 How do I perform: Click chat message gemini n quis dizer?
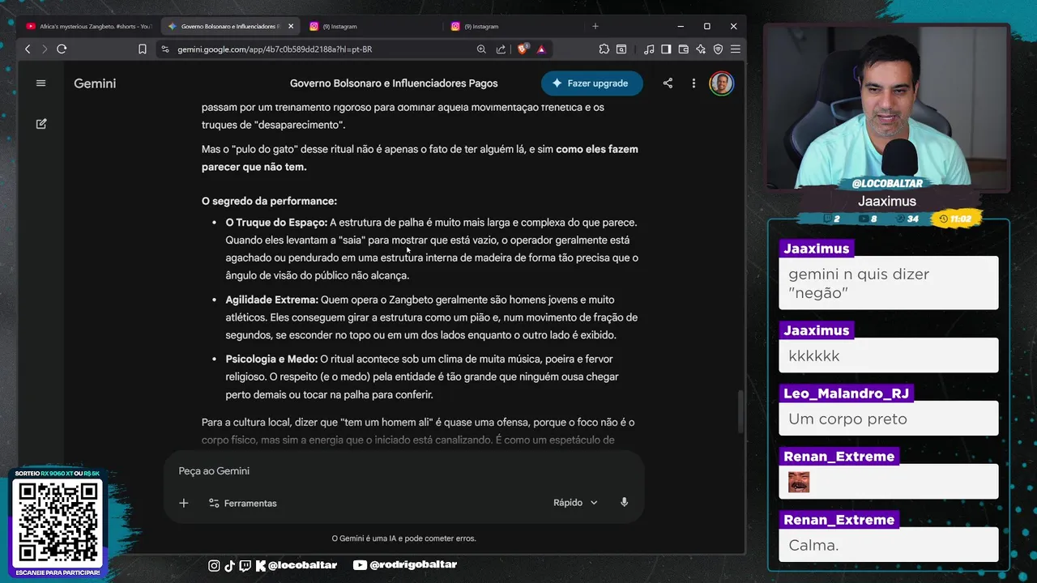pos(889,283)
